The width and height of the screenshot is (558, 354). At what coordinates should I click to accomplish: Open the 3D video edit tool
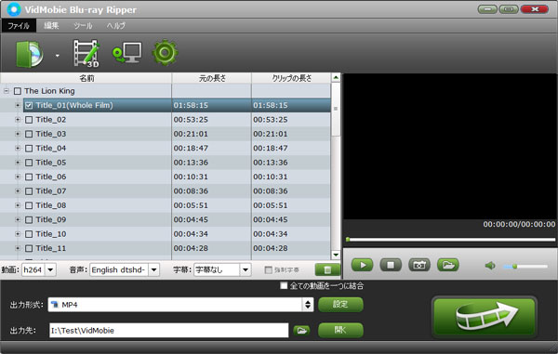(x=86, y=53)
